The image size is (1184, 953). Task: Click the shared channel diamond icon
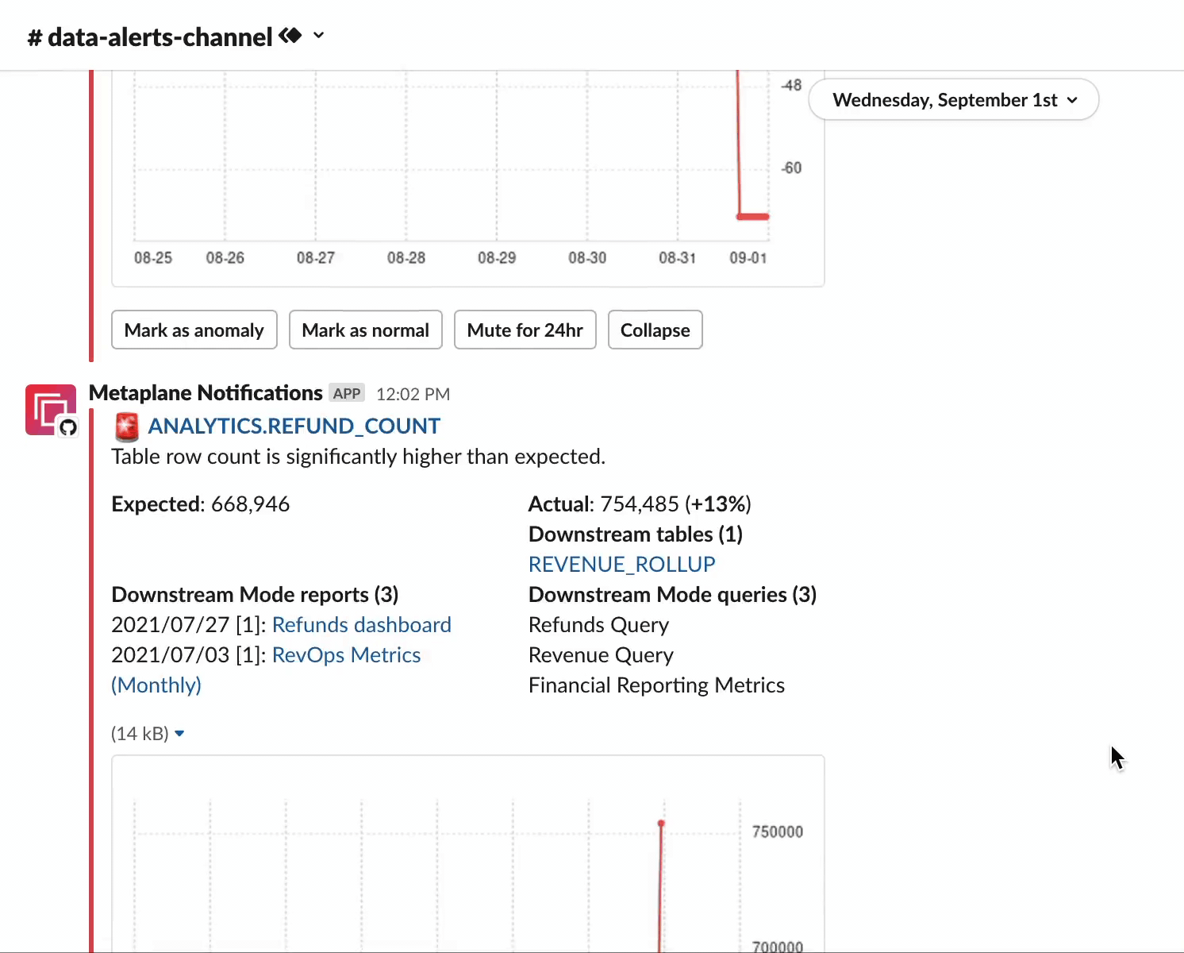coord(290,36)
